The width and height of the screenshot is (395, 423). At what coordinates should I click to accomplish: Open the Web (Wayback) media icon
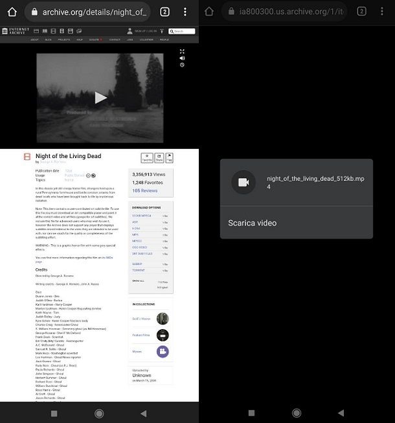pos(36,31)
